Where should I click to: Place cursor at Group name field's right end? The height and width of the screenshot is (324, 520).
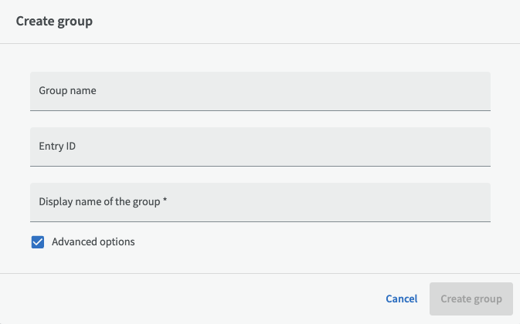point(479,91)
